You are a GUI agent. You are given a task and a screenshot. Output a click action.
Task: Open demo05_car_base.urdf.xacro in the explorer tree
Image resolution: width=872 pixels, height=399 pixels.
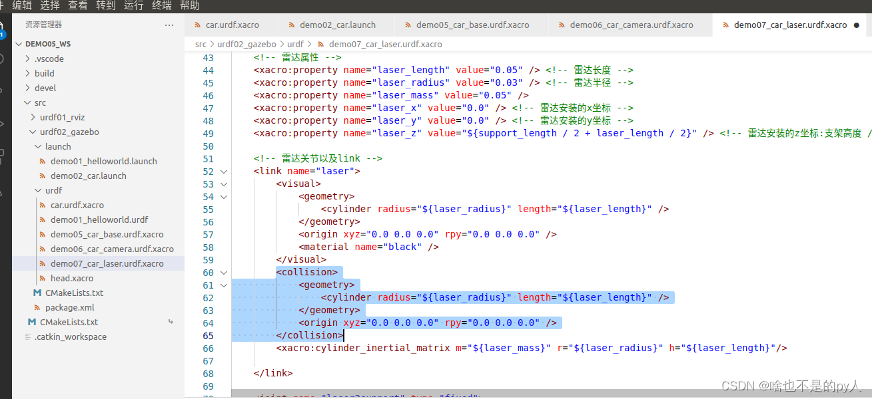pos(107,234)
